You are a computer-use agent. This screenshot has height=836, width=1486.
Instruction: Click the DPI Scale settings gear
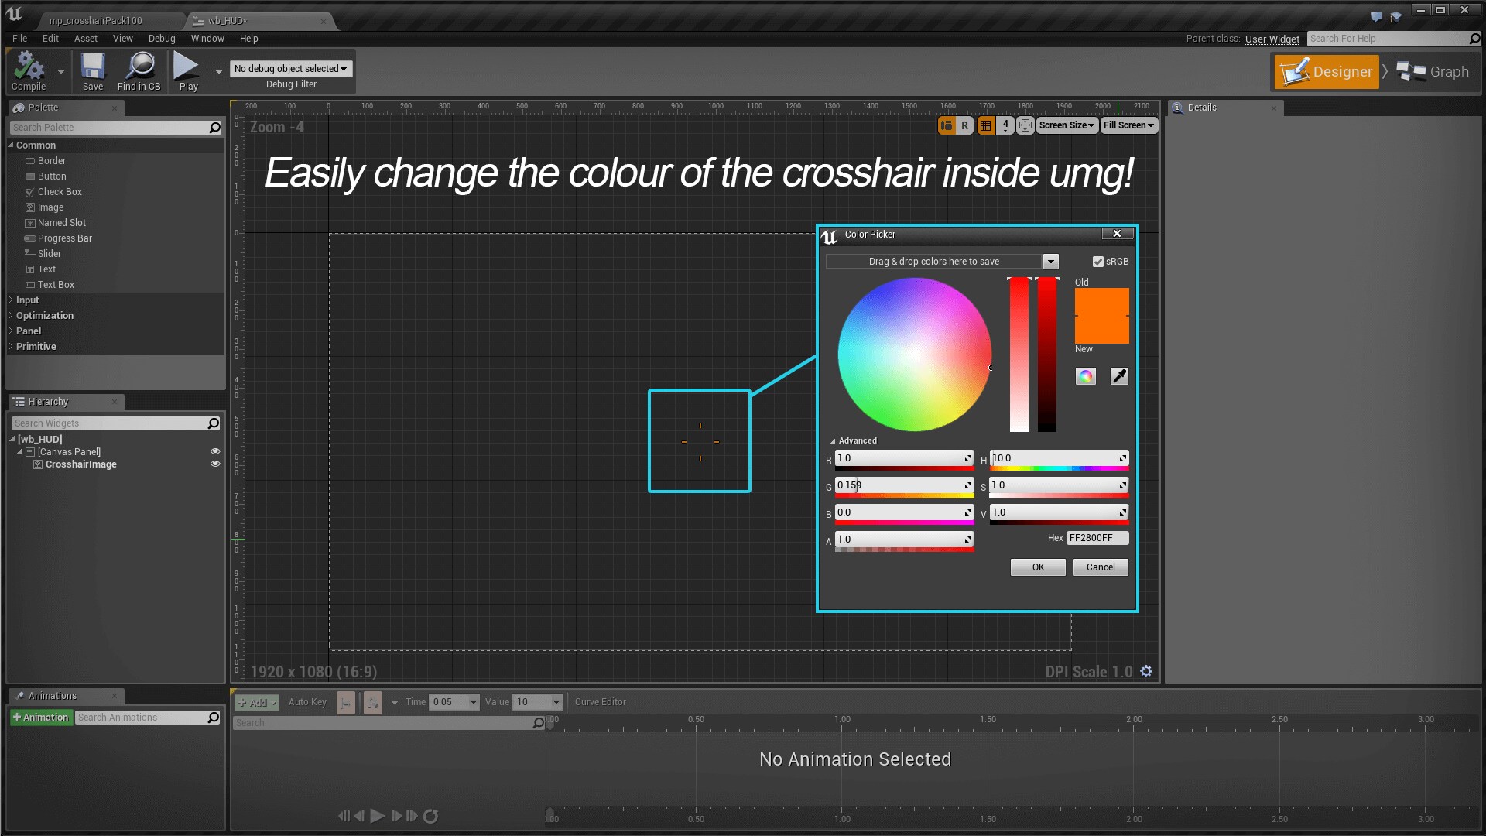coord(1146,672)
